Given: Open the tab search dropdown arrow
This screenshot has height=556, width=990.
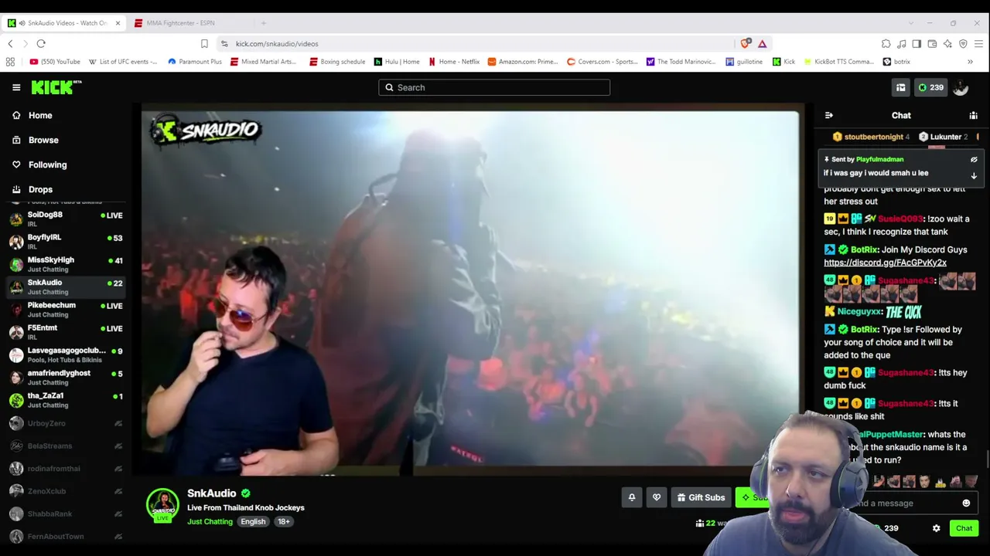Looking at the screenshot, I should point(911,23).
